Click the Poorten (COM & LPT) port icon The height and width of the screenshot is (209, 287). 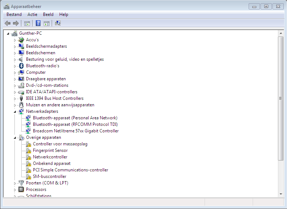coord(21,183)
